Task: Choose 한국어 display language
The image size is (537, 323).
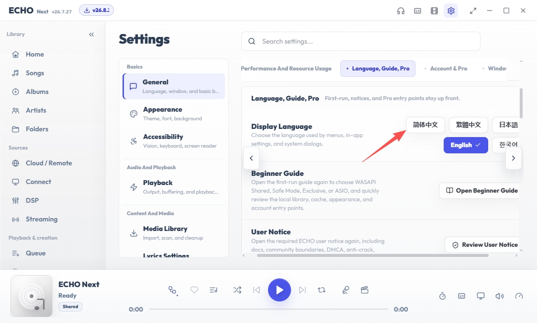Action: [x=505, y=145]
